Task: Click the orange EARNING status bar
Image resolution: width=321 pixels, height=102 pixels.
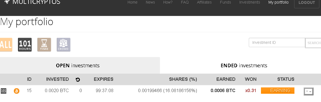Action: point(278,91)
